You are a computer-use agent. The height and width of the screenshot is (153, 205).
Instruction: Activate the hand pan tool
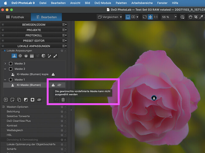click(190, 17)
